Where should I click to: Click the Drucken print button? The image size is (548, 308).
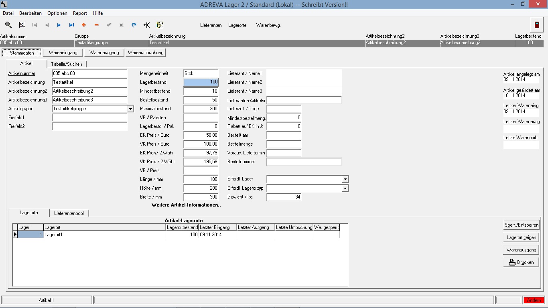521,262
